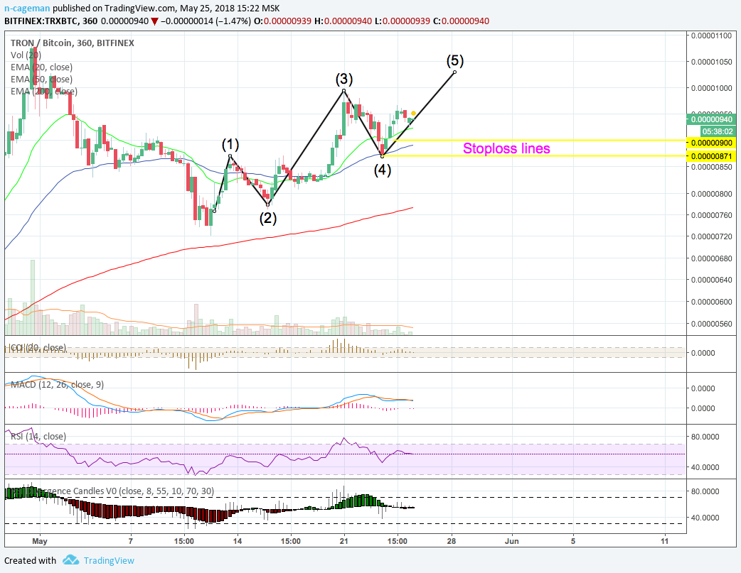Open the n-cageman author link
741x573 pixels.
[x=28, y=8]
